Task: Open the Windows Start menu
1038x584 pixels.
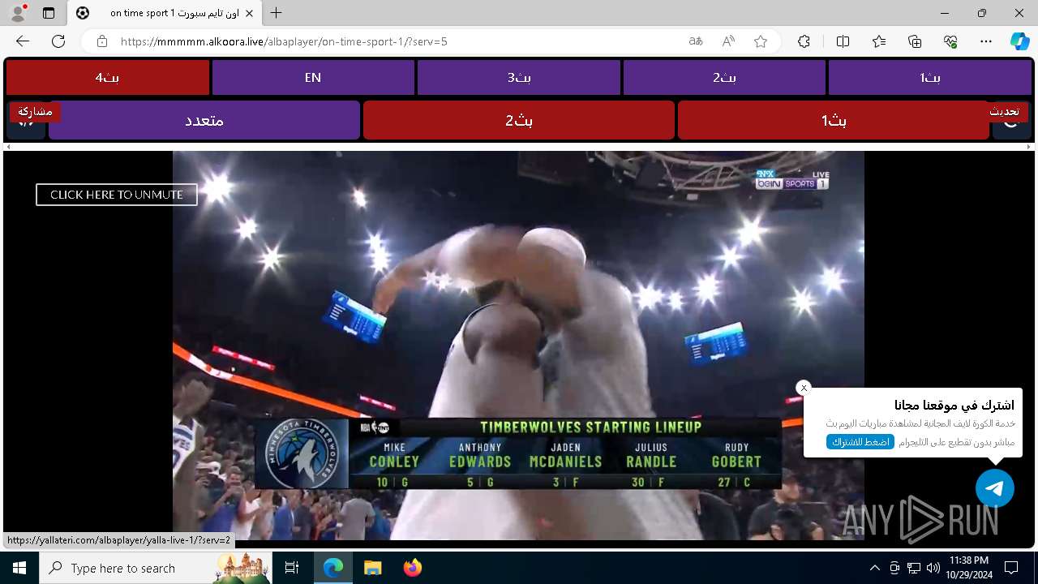Action: tap(19, 568)
